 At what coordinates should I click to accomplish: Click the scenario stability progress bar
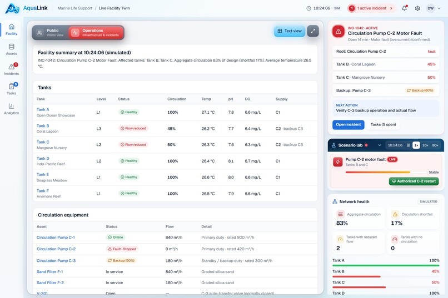point(386,172)
